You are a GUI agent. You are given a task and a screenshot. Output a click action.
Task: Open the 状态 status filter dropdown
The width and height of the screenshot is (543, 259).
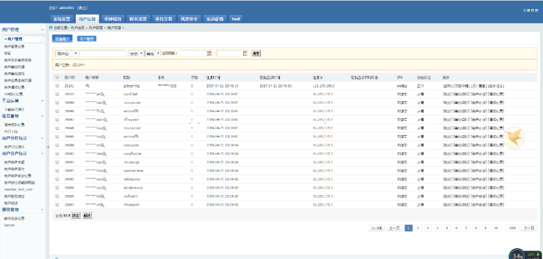pos(135,53)
